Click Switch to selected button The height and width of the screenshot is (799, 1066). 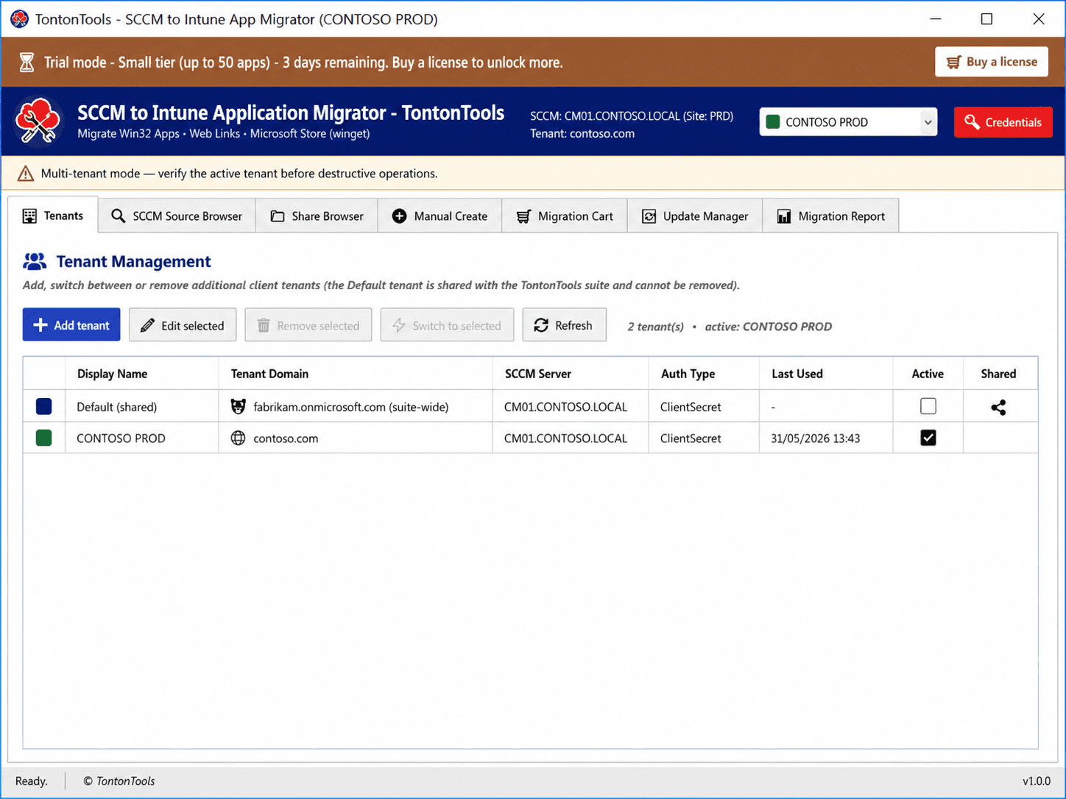pos(447,325)
